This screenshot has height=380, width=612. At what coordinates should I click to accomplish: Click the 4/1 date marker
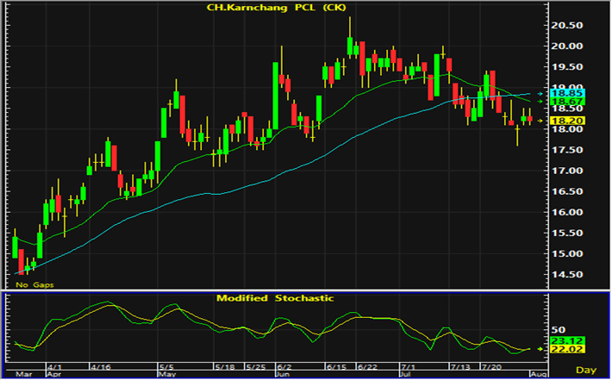(x=54, y=367)
